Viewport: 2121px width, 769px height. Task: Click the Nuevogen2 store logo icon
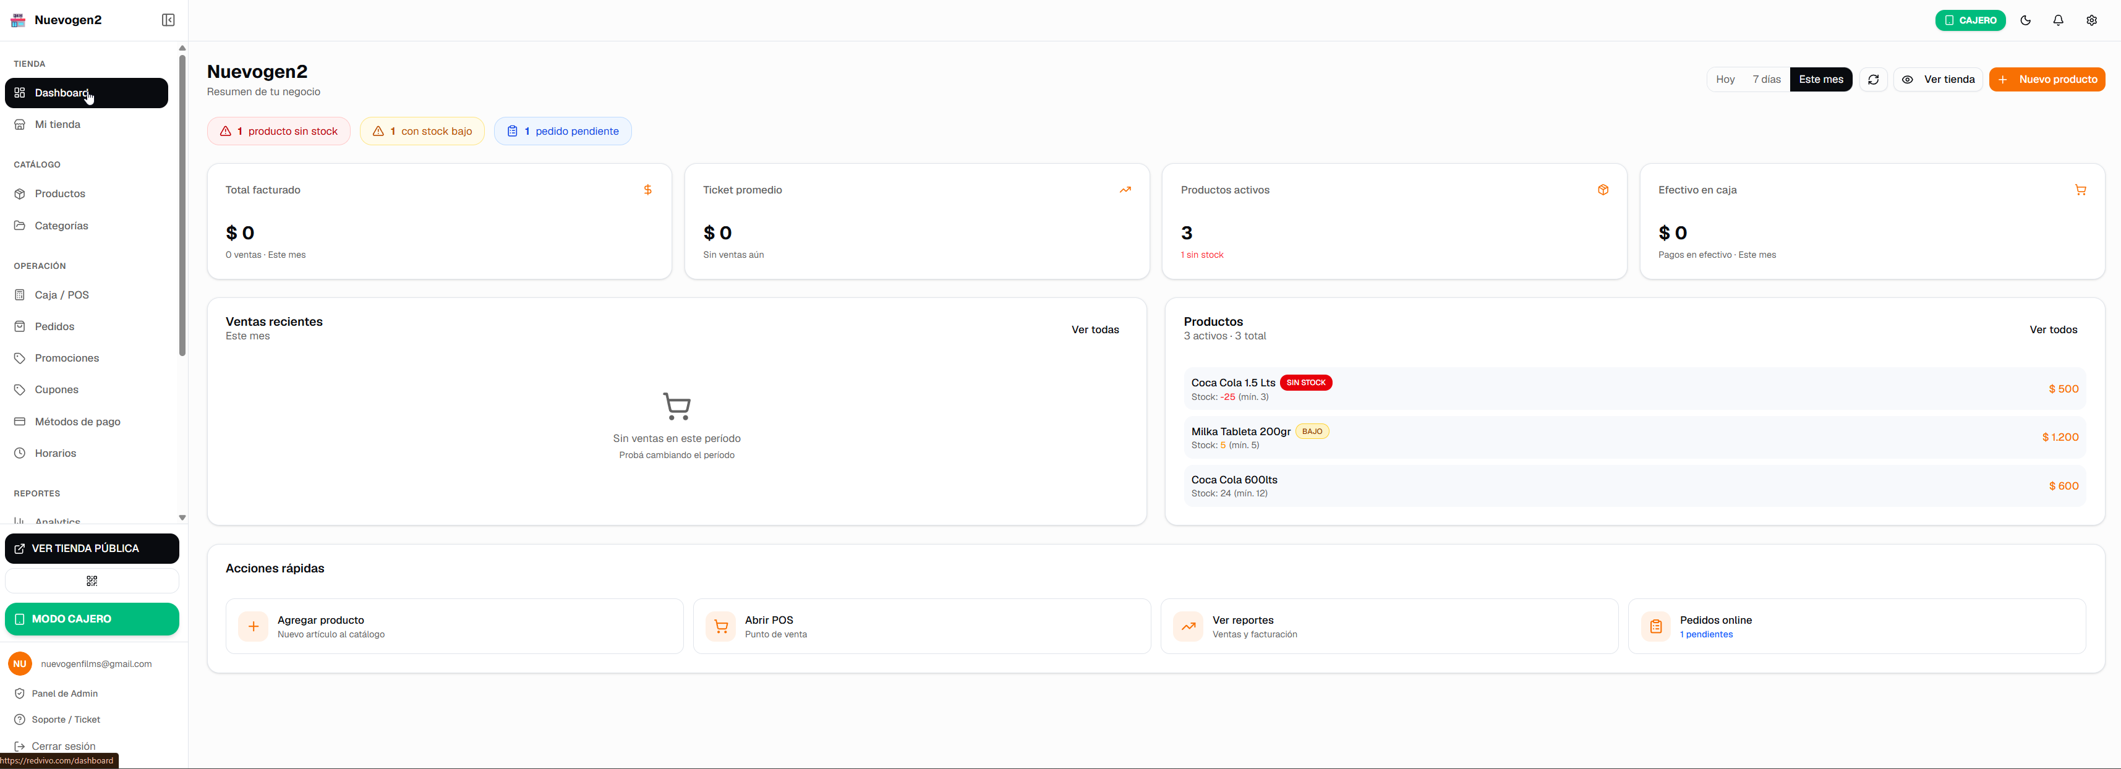pos(18,20)
